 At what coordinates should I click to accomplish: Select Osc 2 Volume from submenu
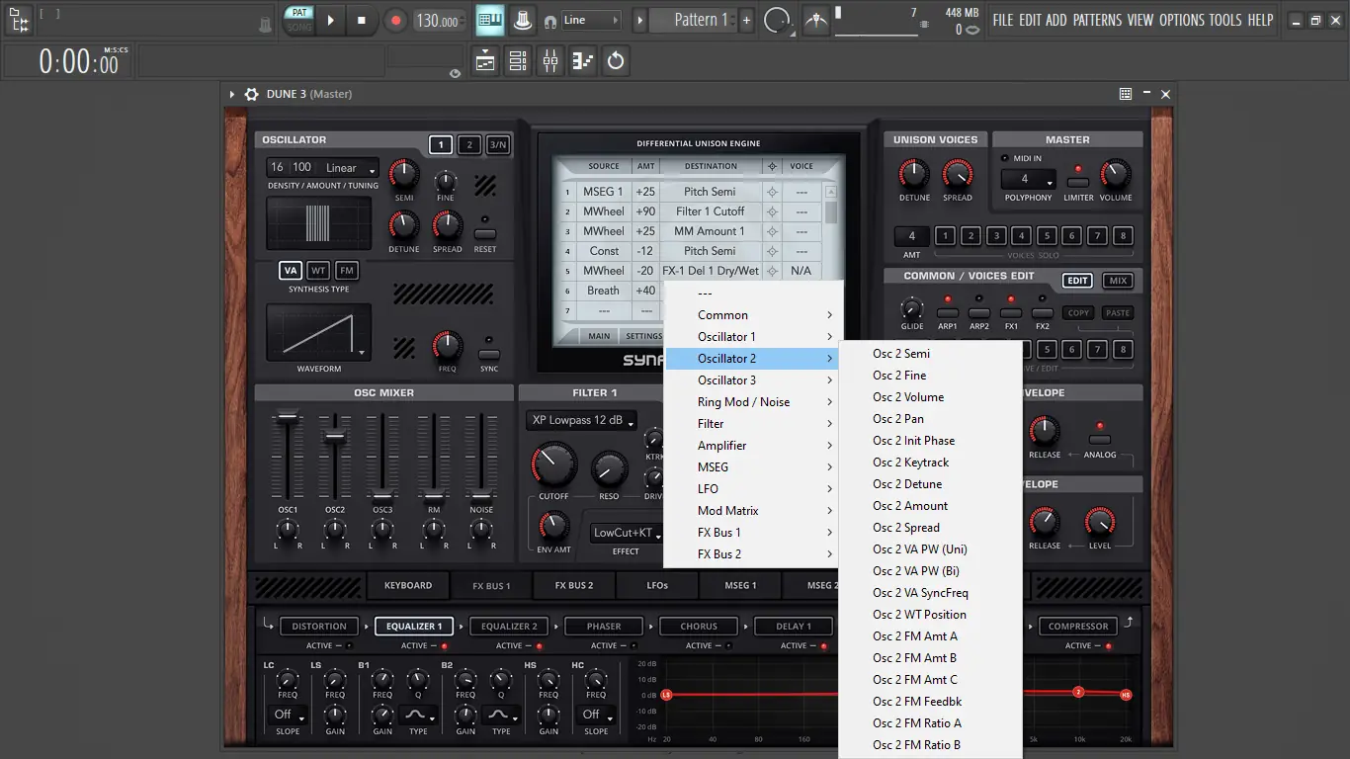908,397
